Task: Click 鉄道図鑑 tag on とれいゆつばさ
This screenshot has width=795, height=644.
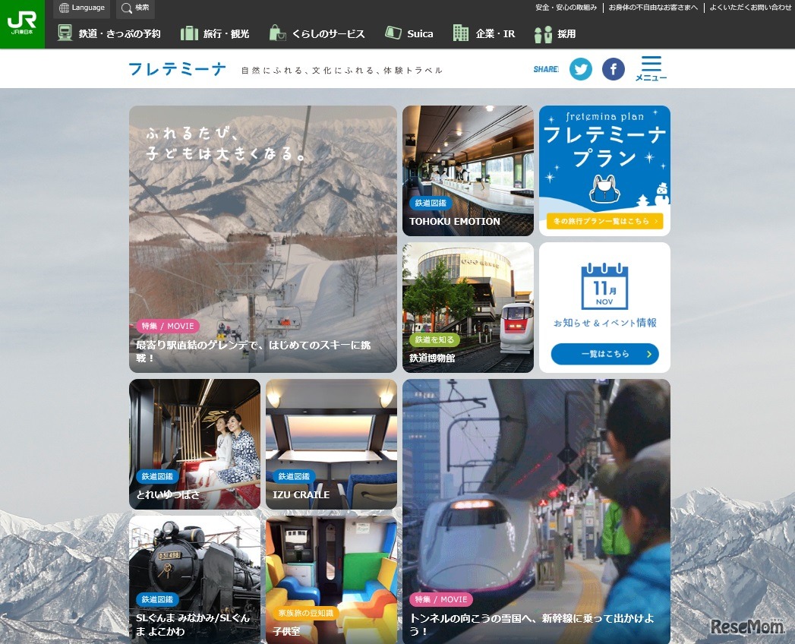Action: pos(157,476)
